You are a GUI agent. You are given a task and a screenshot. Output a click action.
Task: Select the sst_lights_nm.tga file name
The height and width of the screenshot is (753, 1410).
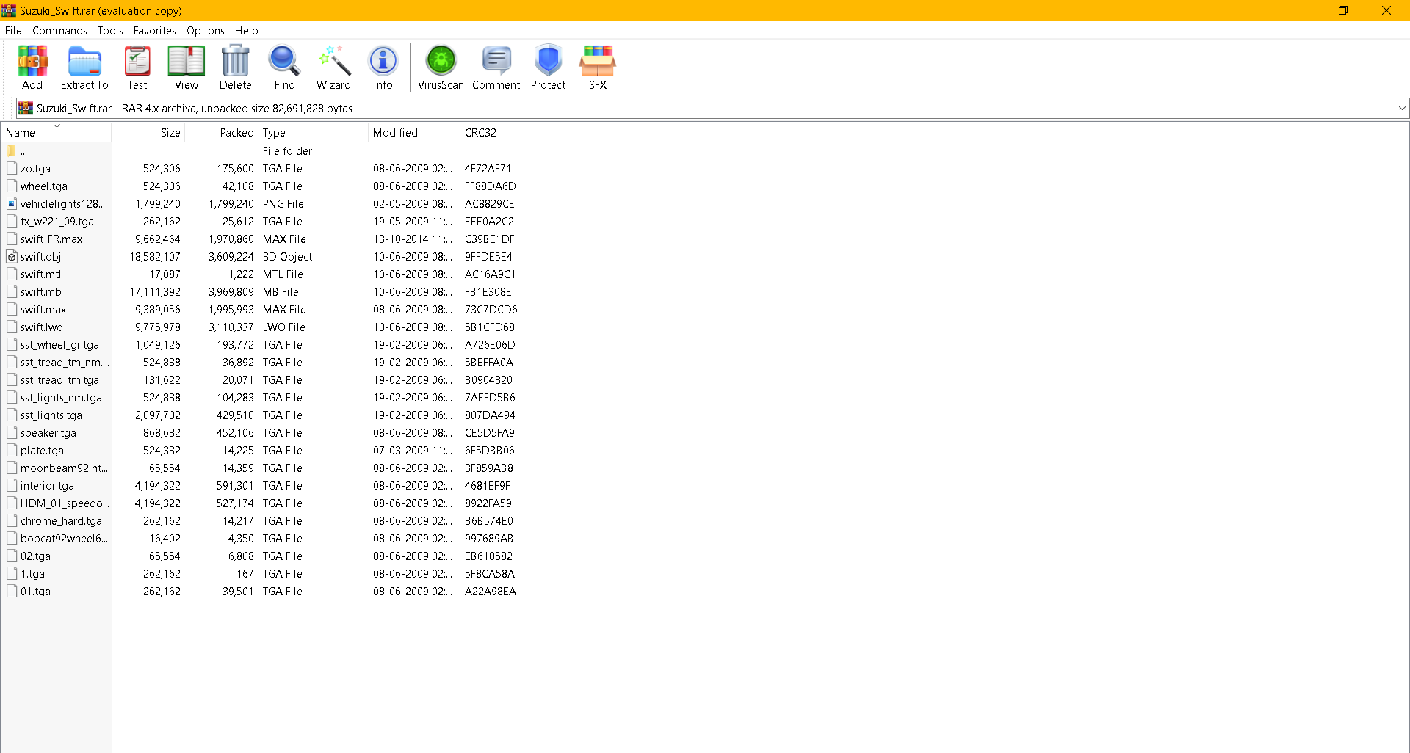[61, 398]
